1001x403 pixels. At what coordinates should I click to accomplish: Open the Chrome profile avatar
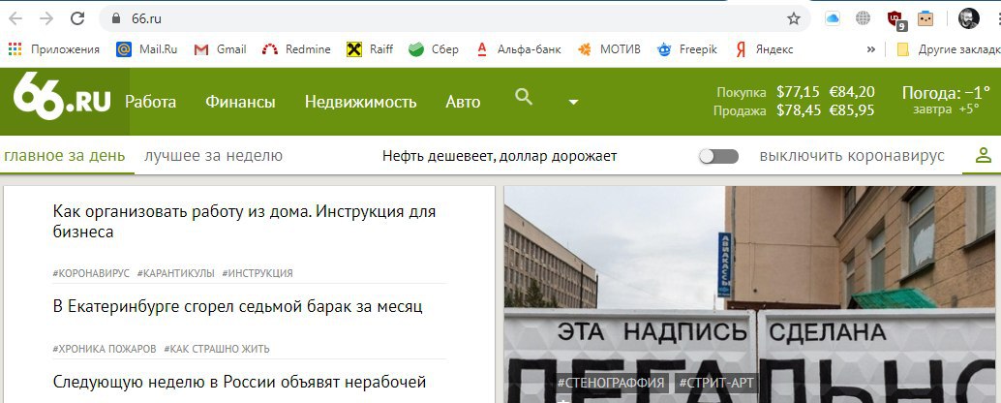click(x=968, y=18)
